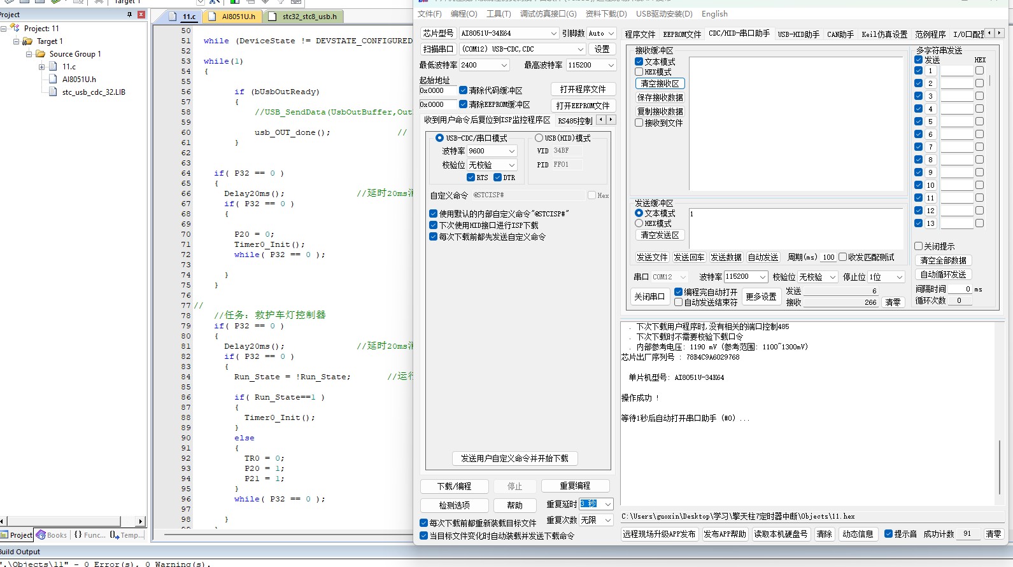Click the send buffer text input area
The width and height of the screenshot is (1013, 567).
tap(796, 228)
